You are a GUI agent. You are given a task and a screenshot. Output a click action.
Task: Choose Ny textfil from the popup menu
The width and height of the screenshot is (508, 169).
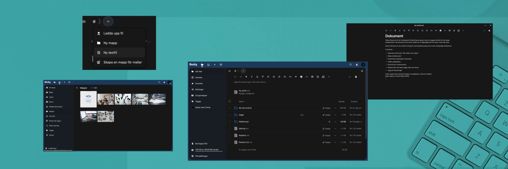point(110,53)
